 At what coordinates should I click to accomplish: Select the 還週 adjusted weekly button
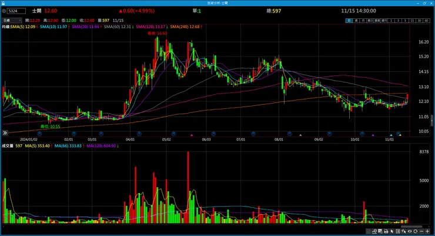[377, 21]
